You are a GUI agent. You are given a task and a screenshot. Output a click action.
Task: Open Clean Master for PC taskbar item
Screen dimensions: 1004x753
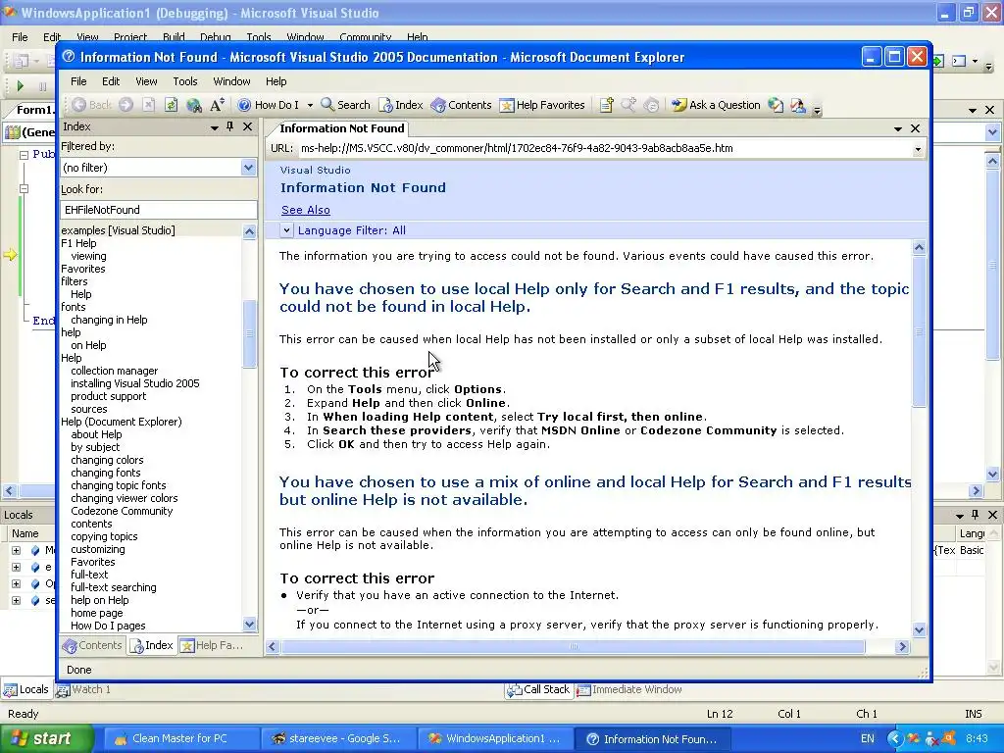point(180,738)
